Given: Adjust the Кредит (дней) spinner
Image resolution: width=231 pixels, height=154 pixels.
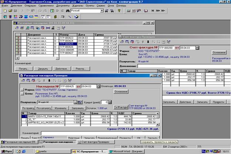Looking at the screenshot, I should pos(109,102).
